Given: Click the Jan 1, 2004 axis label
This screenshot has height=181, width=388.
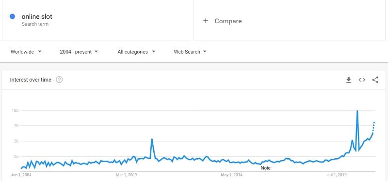Looking at the screenshot, I should click(x=21, y=175).
